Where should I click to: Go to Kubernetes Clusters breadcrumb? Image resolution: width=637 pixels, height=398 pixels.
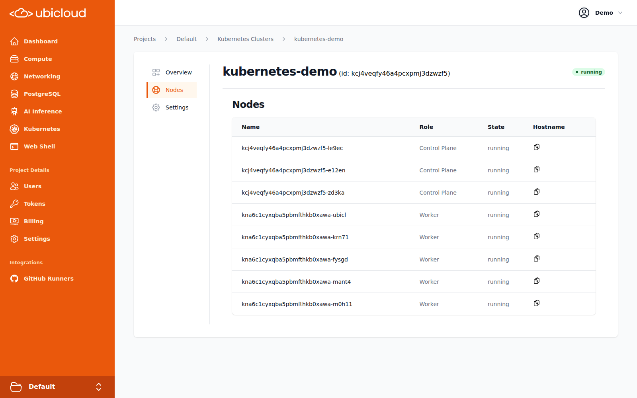[x=245, y=39]
